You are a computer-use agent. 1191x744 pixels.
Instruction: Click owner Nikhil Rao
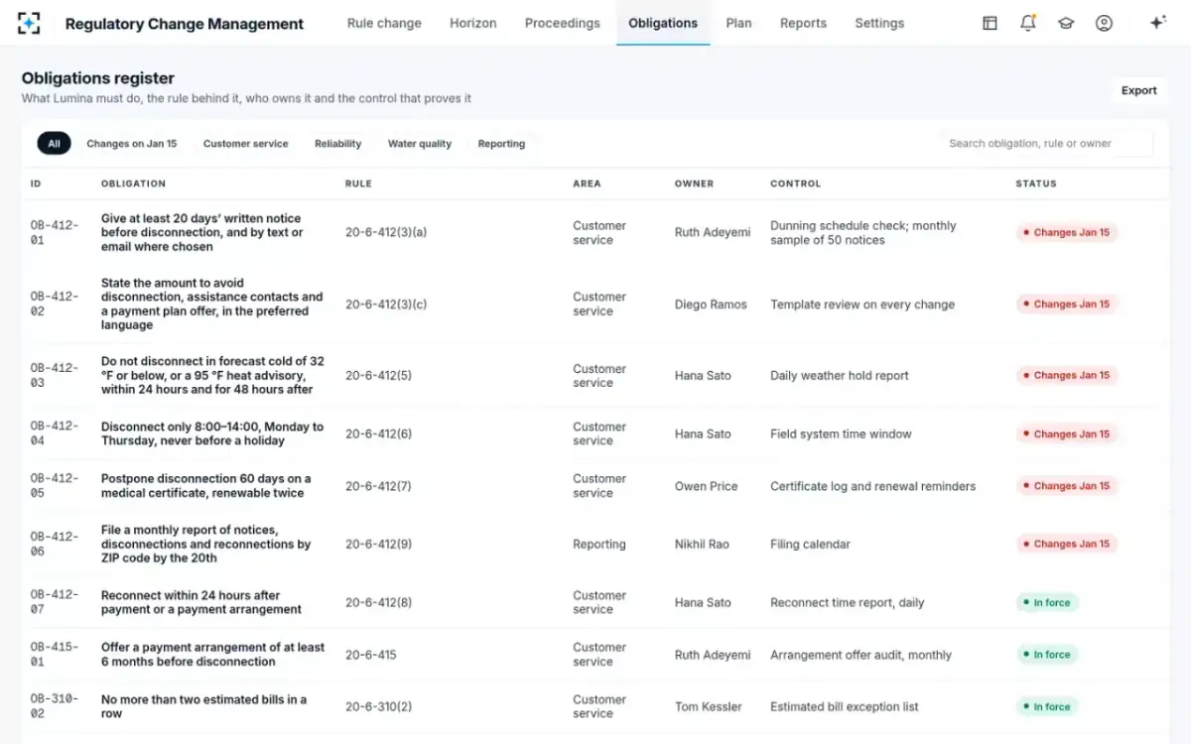pos(702,544)
